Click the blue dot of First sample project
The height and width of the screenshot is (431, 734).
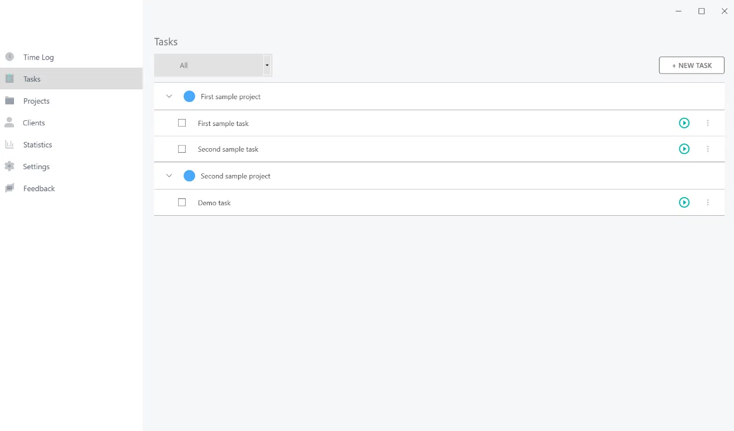click(x=189, y=96)
